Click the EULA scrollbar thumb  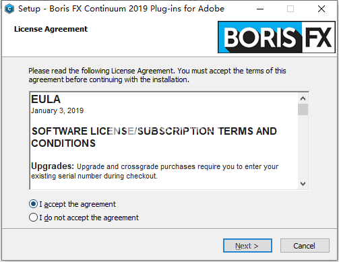pyautogui.click(x=303, y=109)
